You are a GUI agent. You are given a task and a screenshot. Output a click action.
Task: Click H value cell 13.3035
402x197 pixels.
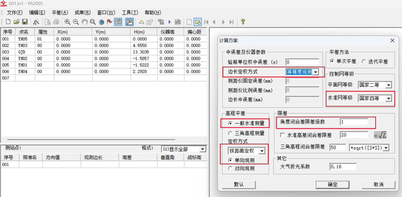click(x=144, y=52)
